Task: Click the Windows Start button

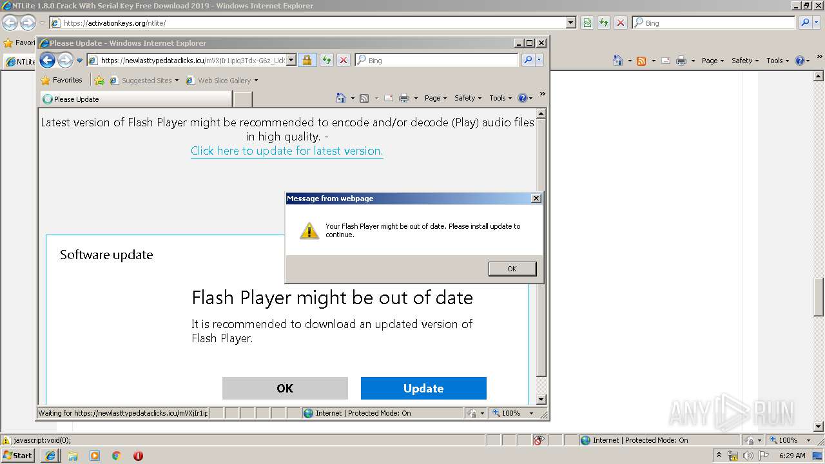Action: pos(18,456)
